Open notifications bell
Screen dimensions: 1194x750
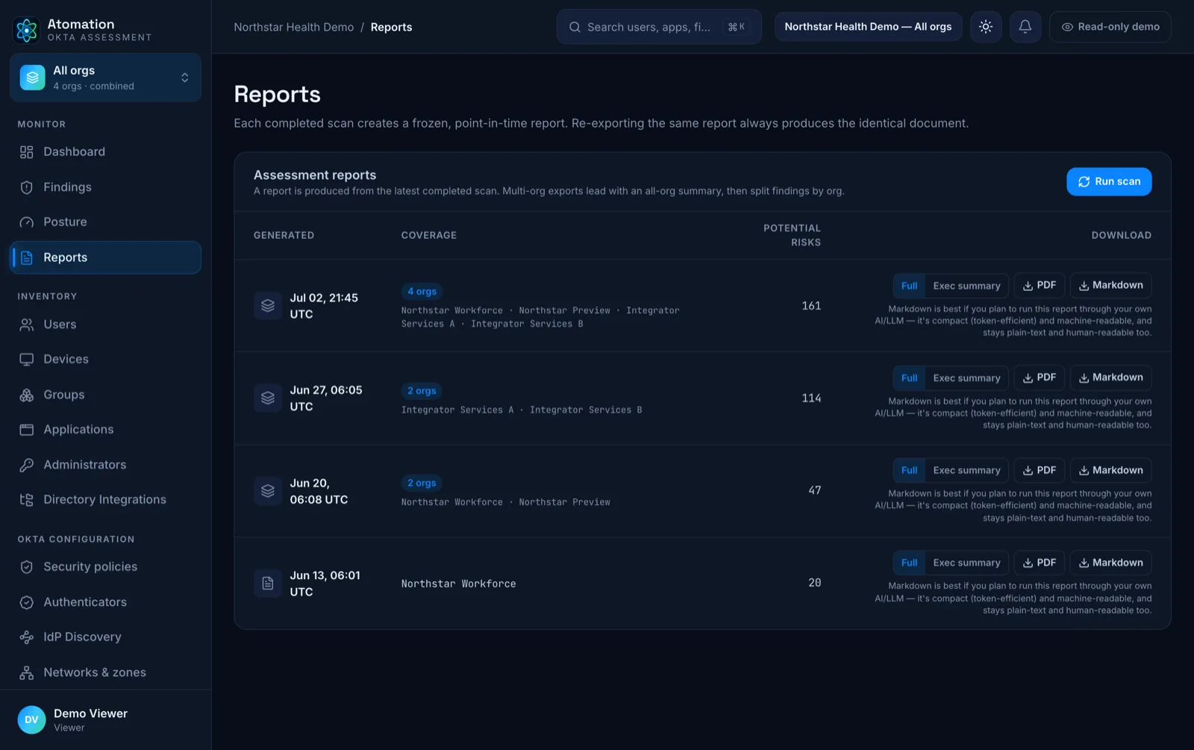pyautogui.click(x=1025, y=27)
